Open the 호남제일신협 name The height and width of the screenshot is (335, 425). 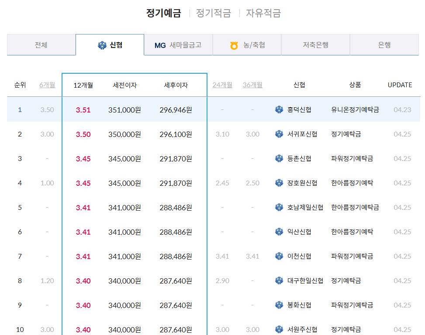305,207
